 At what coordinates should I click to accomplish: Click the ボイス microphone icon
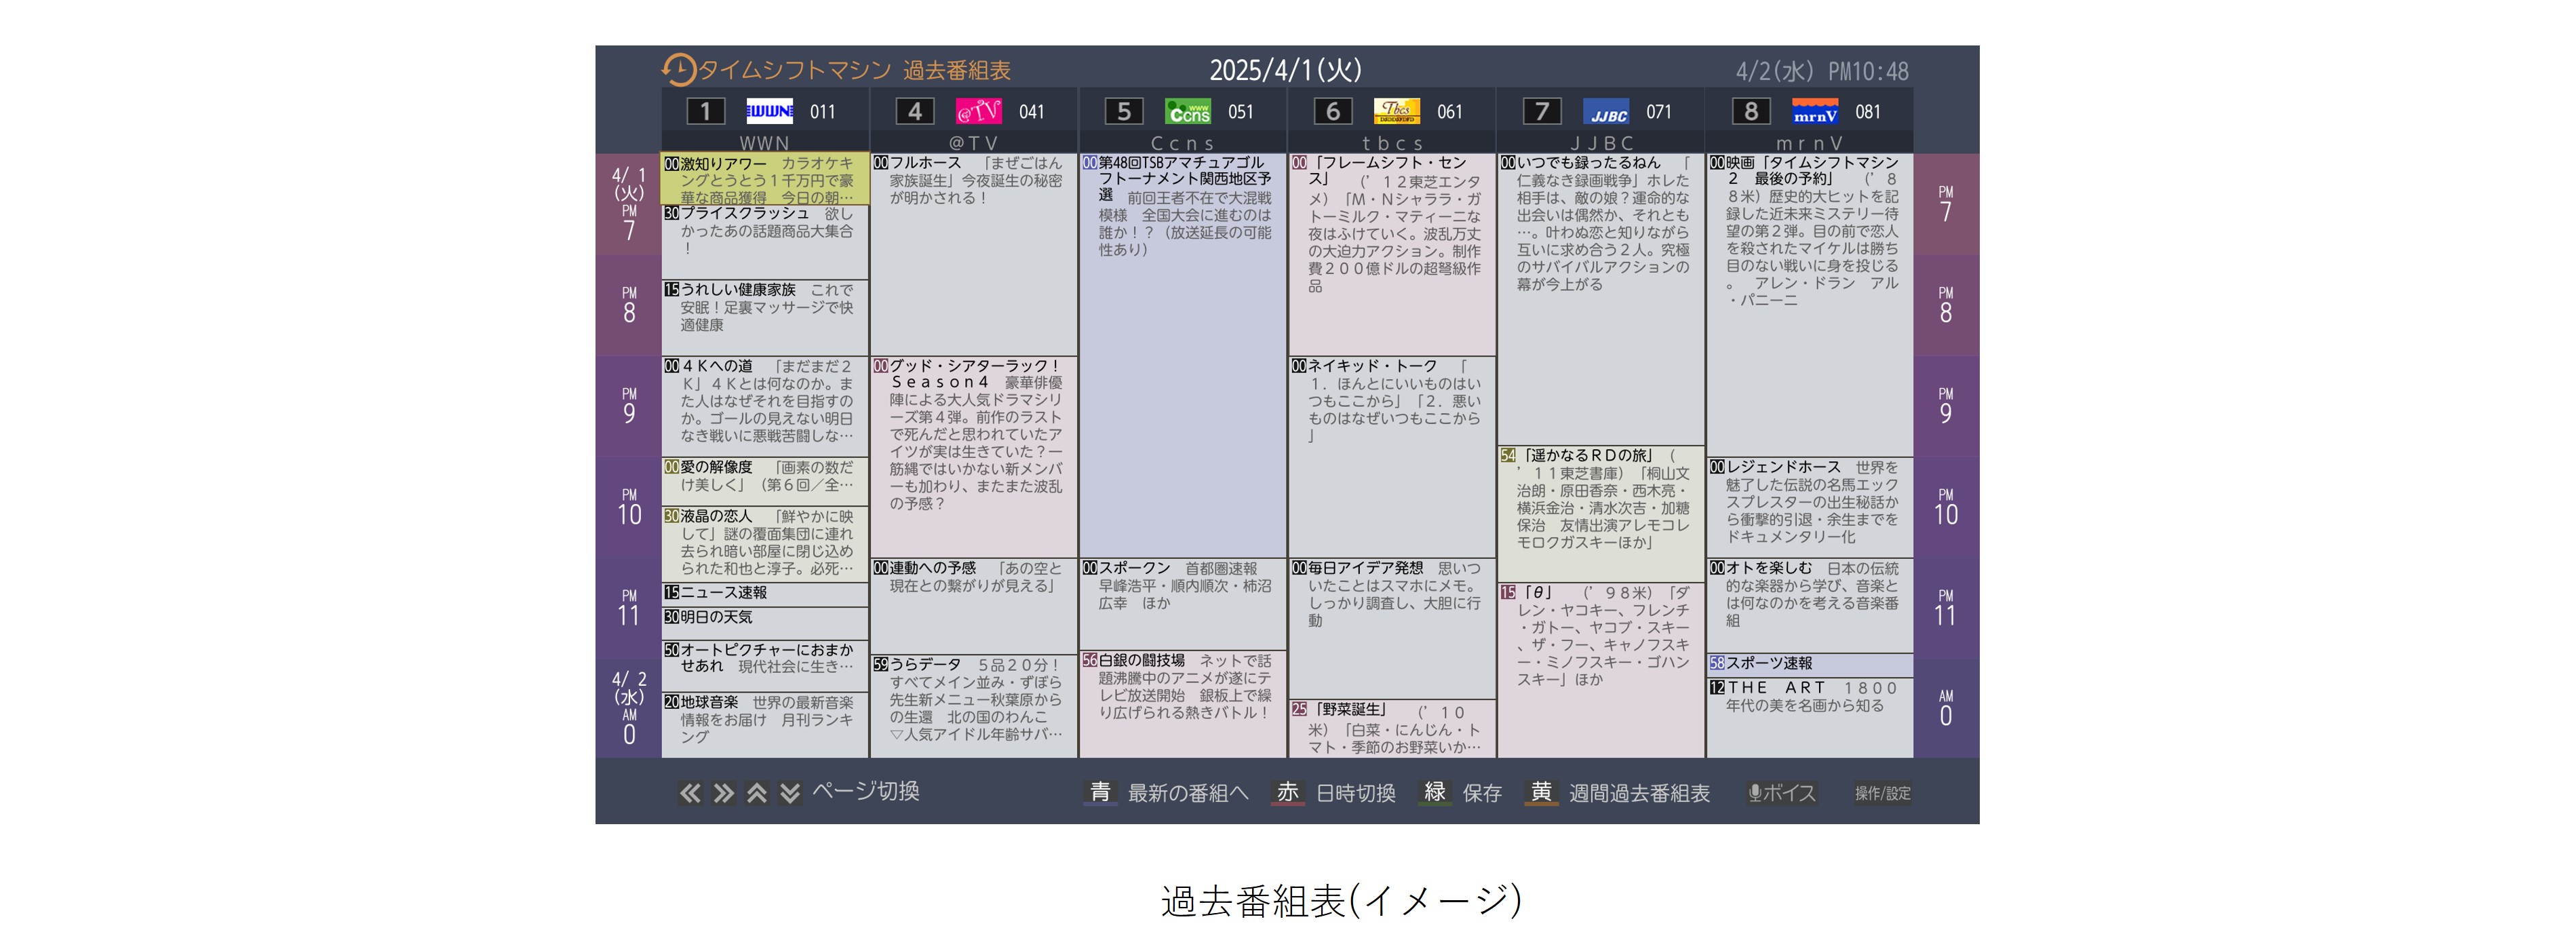pos(1757,793)
